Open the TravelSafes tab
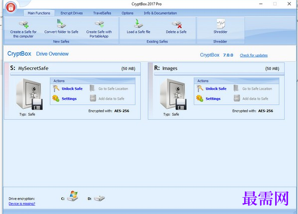Viewport: 298px width, 214px height. [102, 13]
